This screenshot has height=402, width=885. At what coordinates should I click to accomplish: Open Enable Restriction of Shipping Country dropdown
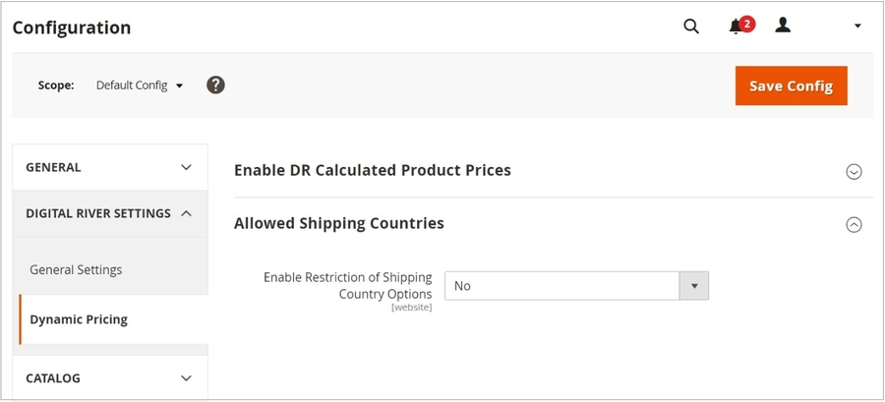[576, 286]
